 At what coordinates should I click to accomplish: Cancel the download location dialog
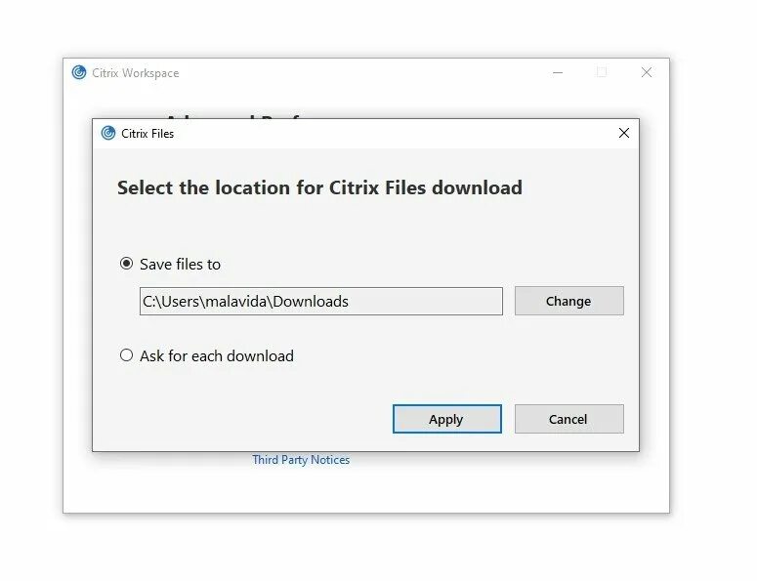tap(569, 419)
